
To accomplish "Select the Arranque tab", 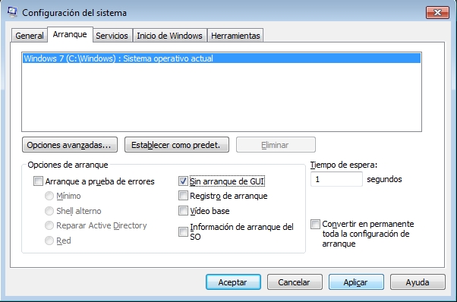I will 70,35.
